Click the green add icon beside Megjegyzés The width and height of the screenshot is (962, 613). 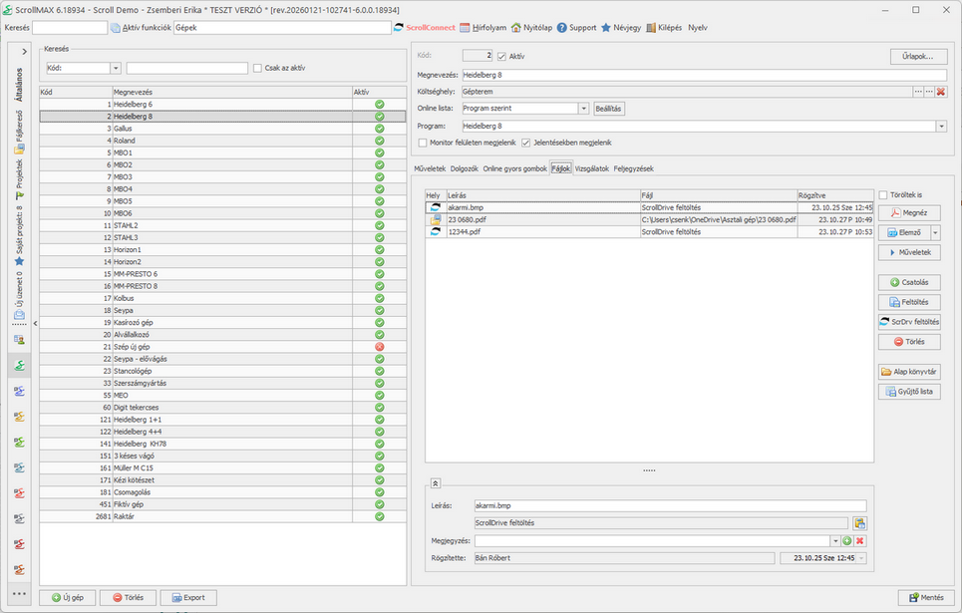point(847,540)
